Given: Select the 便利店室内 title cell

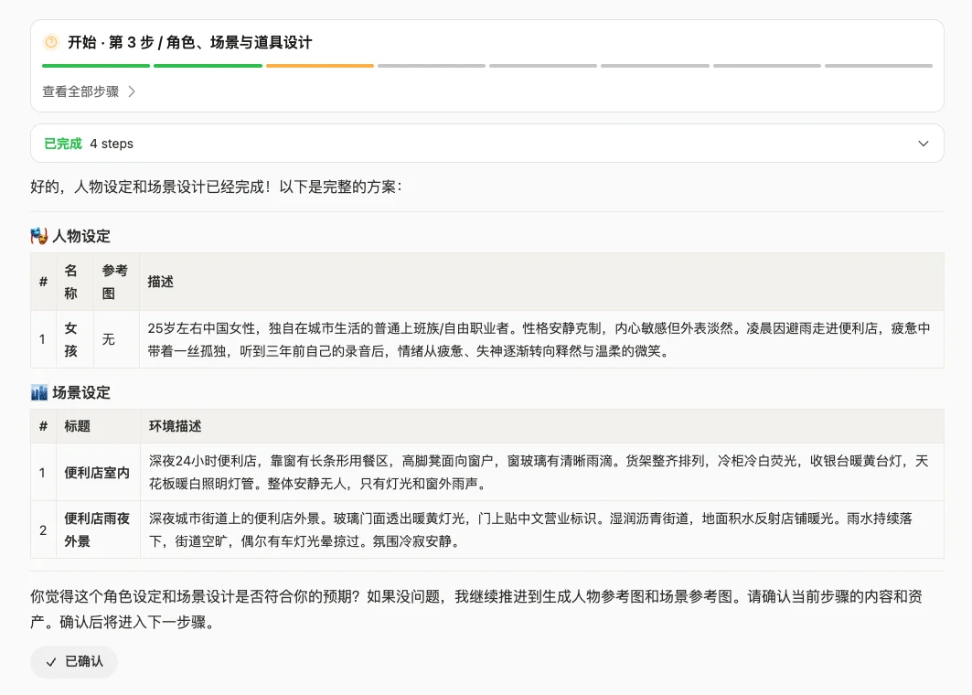Looking at the screenshot, I should (97, 473).
